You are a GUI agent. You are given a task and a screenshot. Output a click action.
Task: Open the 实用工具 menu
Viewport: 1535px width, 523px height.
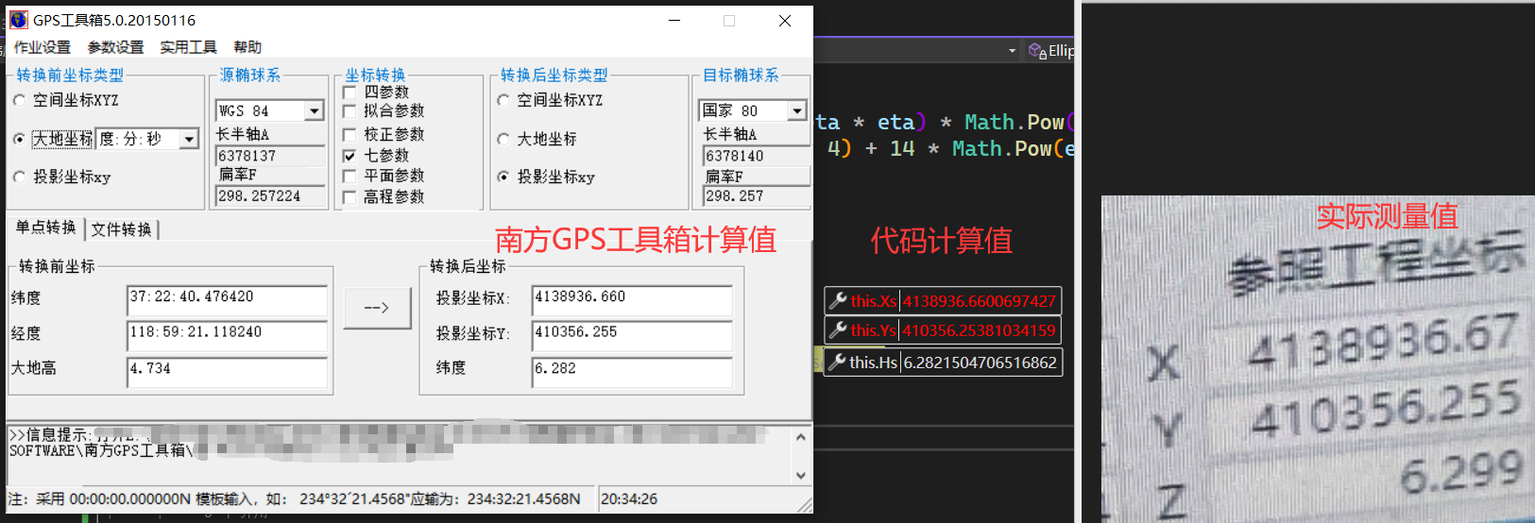[x=188, y=47]
